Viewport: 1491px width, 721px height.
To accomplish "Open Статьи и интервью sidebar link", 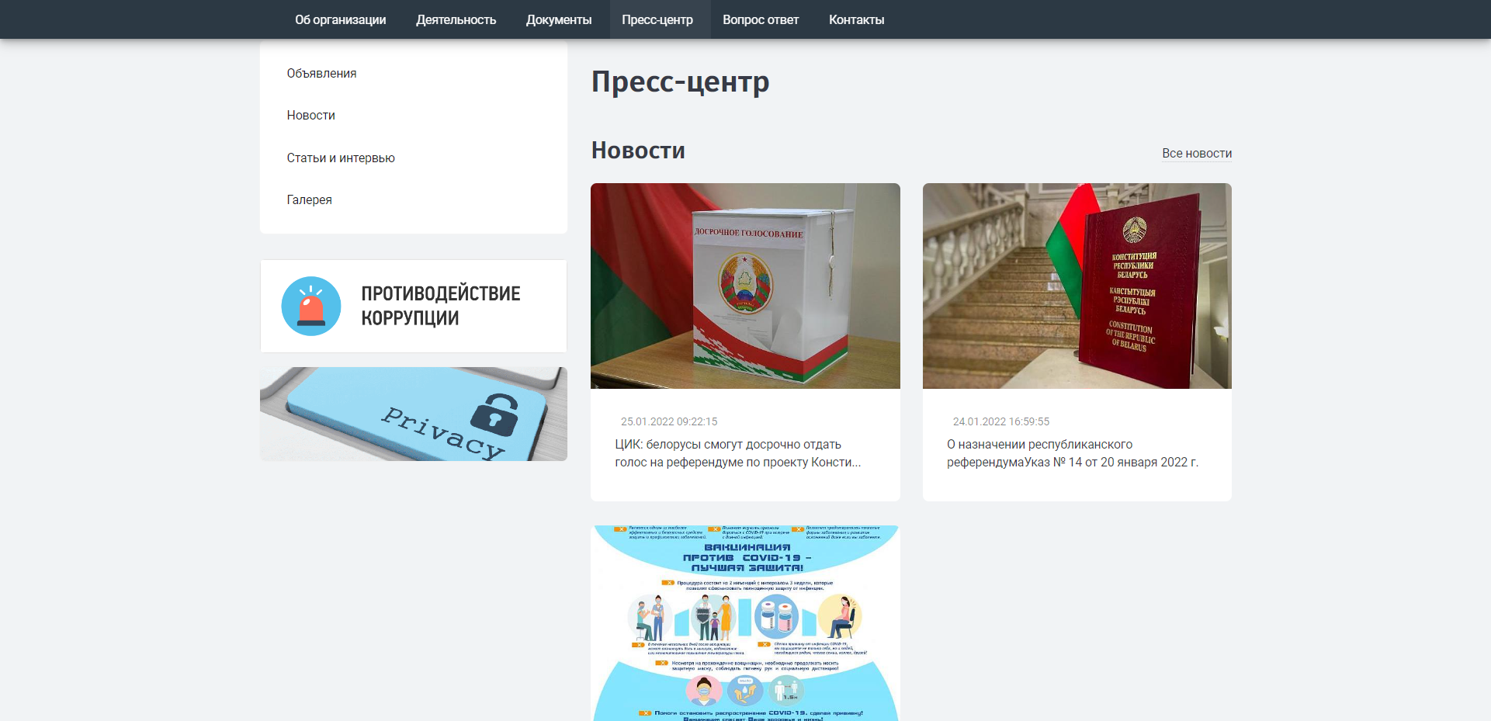I will tap(341, 158).
